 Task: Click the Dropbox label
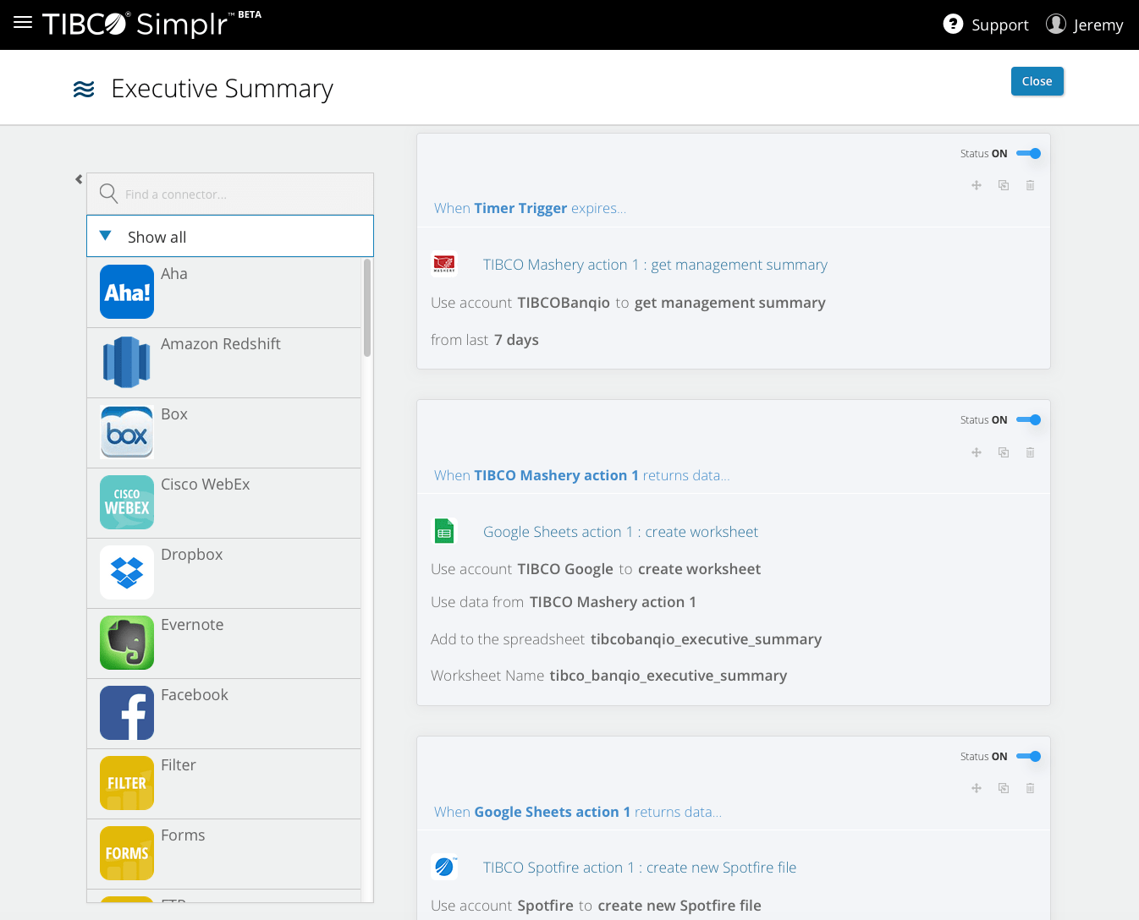tap(192, 555)
